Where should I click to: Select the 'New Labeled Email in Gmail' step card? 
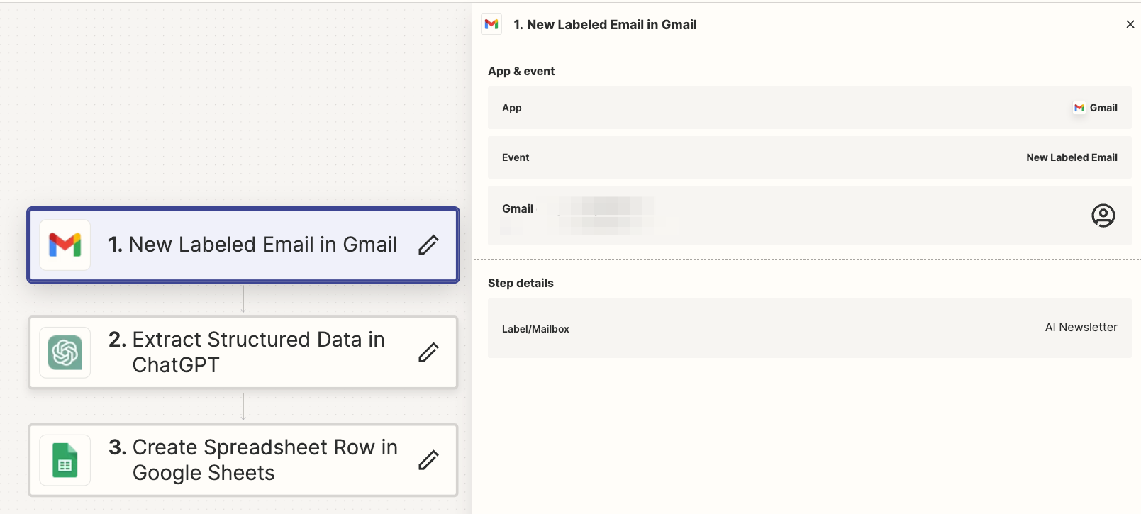click(243, 245)
